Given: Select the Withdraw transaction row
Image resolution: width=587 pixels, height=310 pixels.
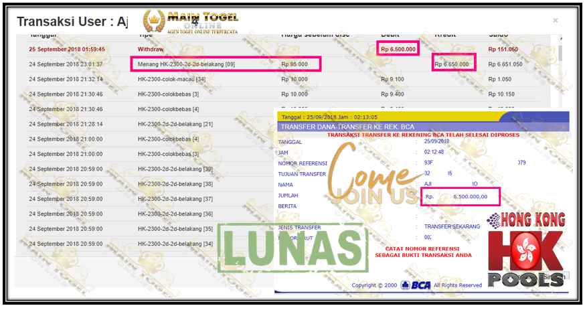Looking at the screenshot, I should coord(150,50).
